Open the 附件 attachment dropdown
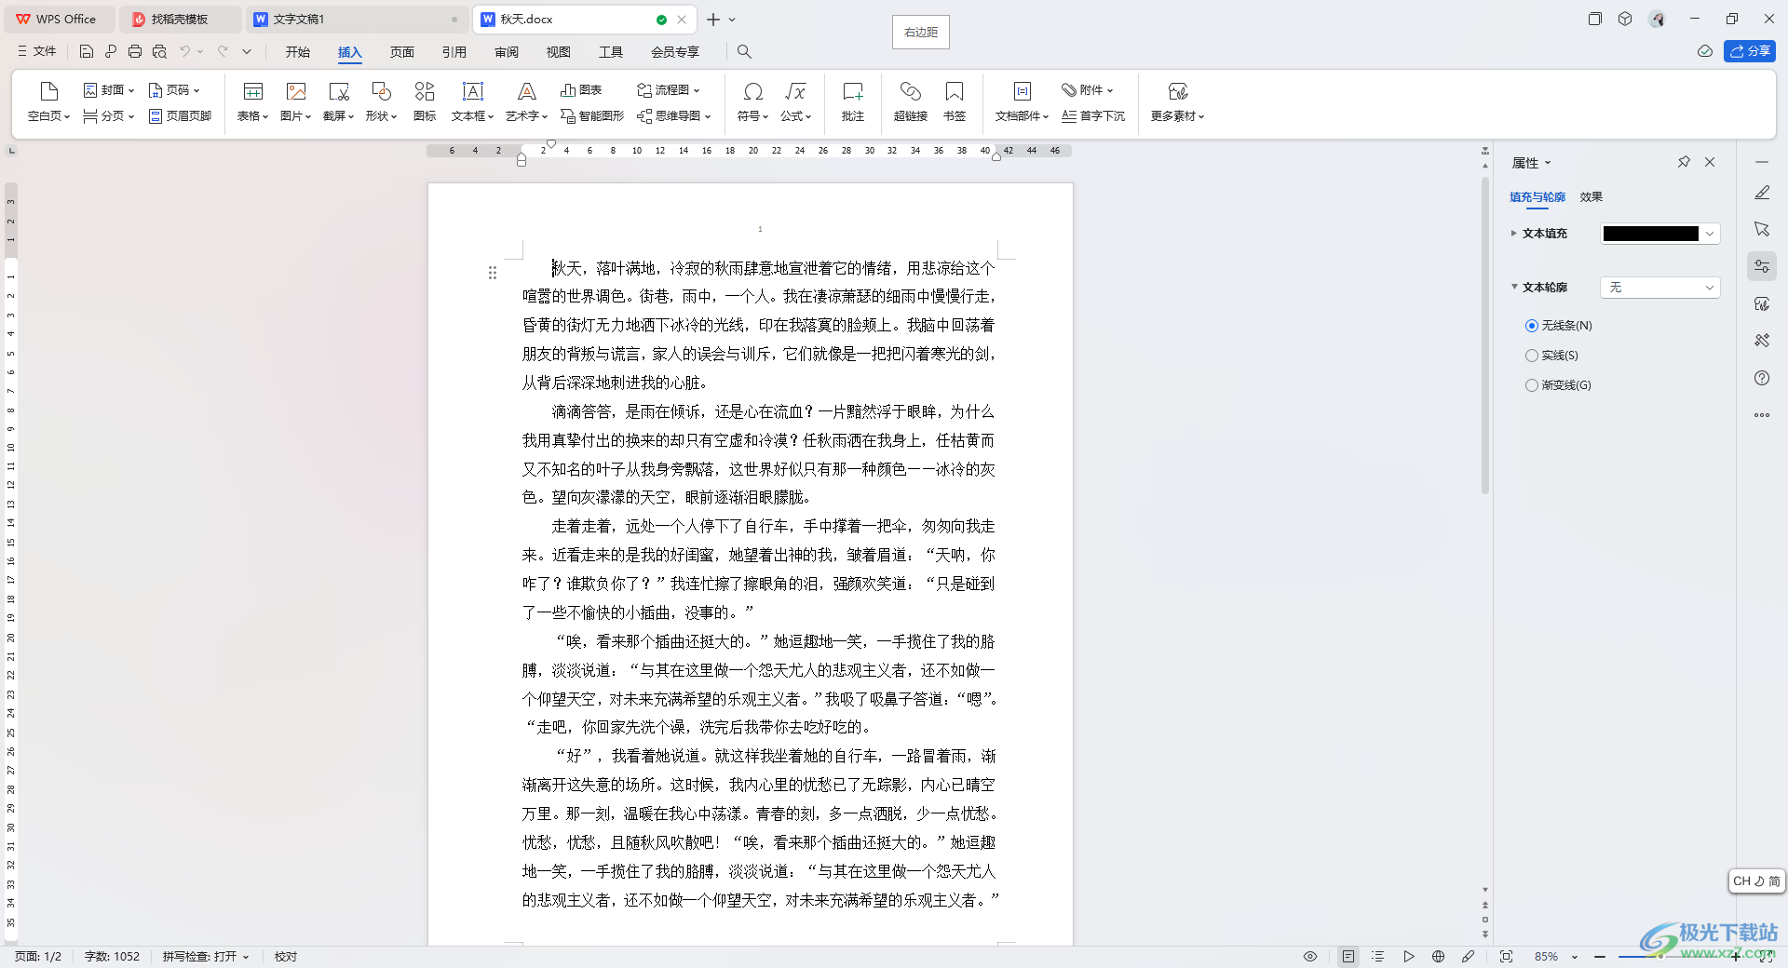 tap(1087, 90)
